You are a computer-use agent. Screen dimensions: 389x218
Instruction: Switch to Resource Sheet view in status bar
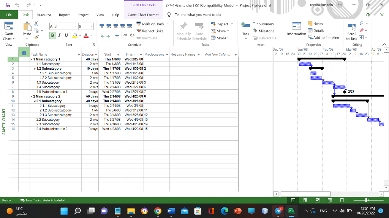330,200
